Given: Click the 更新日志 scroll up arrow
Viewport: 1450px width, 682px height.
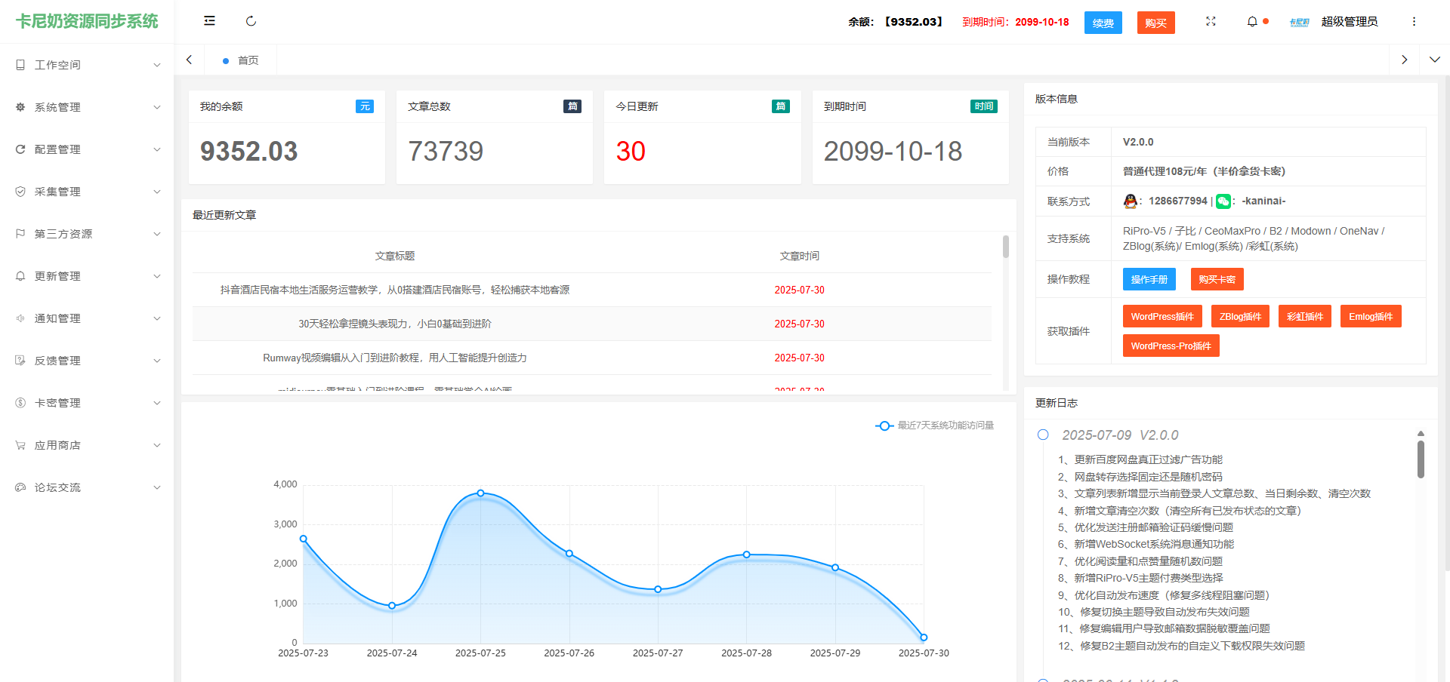Looking at the screenshot, I should coord(1421,434).
